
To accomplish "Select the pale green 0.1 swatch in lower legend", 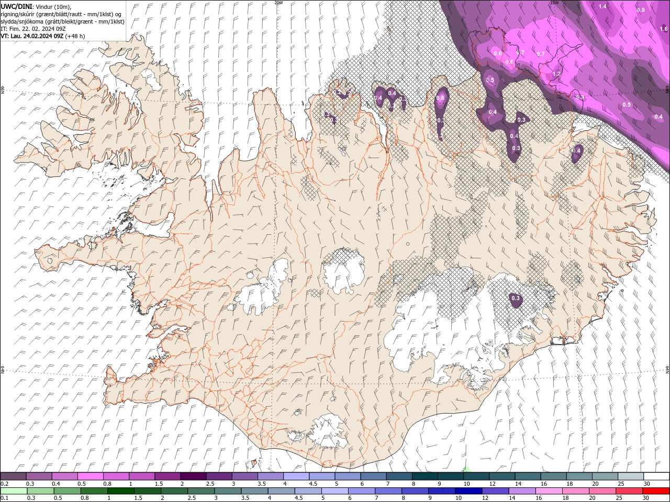I will click(x=14, y=491).
